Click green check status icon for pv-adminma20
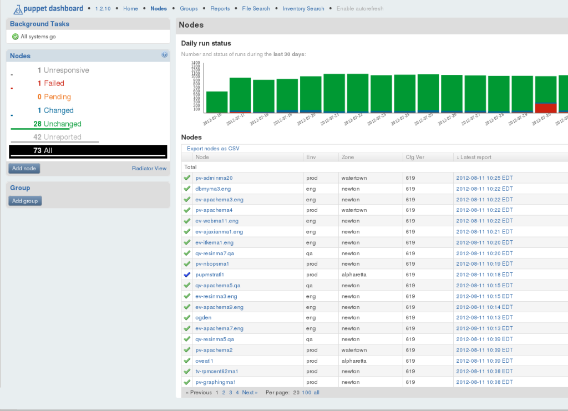 (x=187, y=178)
